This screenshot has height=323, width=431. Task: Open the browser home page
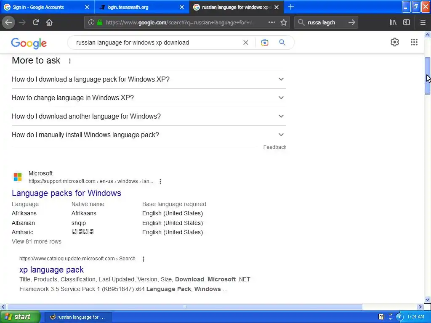pyautogui.click(x=49, y=22)
